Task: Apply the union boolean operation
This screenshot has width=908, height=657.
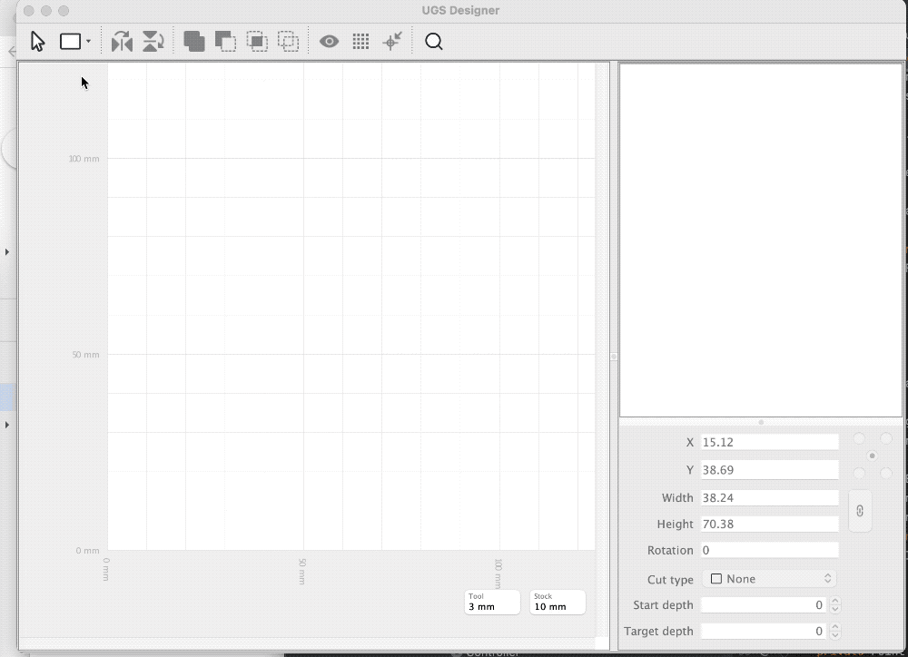Action: pyautogui.click(x=194, y=41)
